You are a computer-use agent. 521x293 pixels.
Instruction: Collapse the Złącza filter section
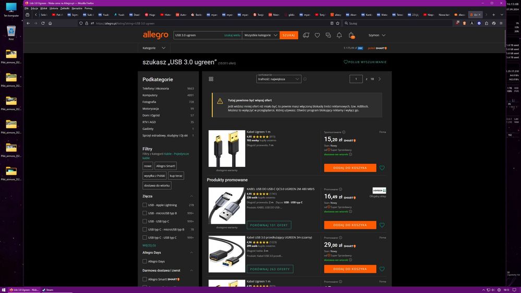tap(191, 197)
